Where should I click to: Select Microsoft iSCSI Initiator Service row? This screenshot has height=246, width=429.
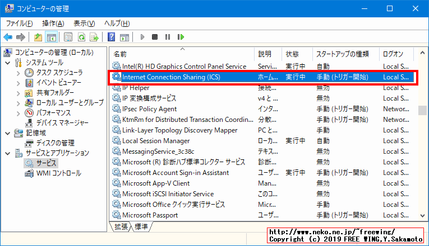[168, 194]
